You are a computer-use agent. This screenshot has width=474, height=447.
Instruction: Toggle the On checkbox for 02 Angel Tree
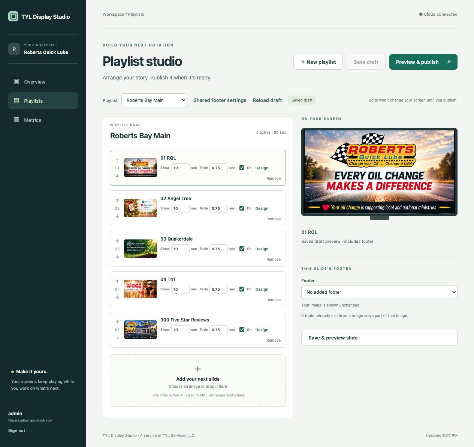[x=242, y=208]
